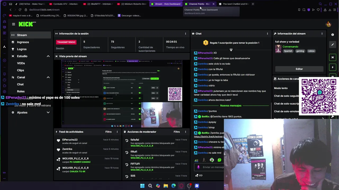Screen dimensions: 339x190
Task: Click the stream preview thumbnail
Action: tap(122, 94)
